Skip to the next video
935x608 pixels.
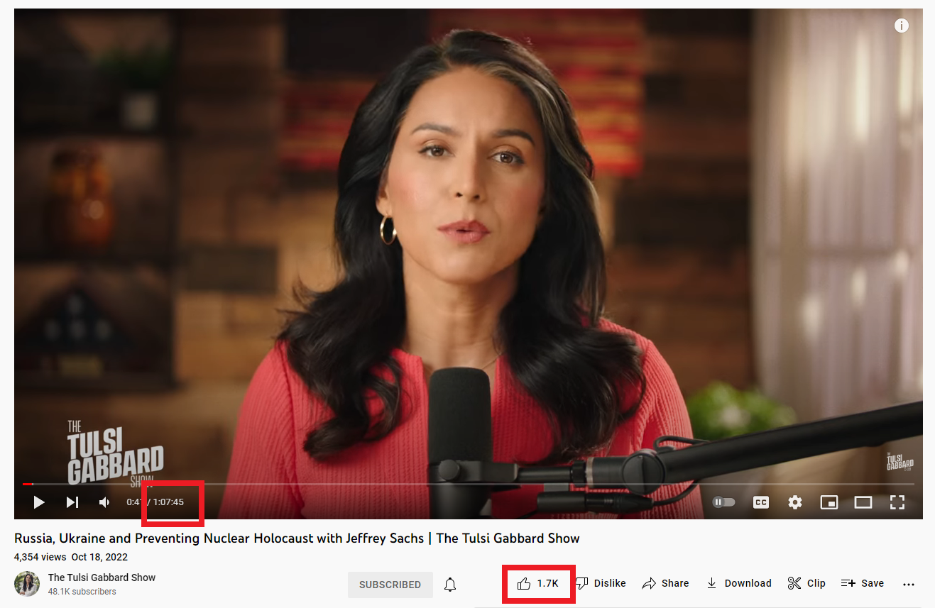(x=72, y=502)
